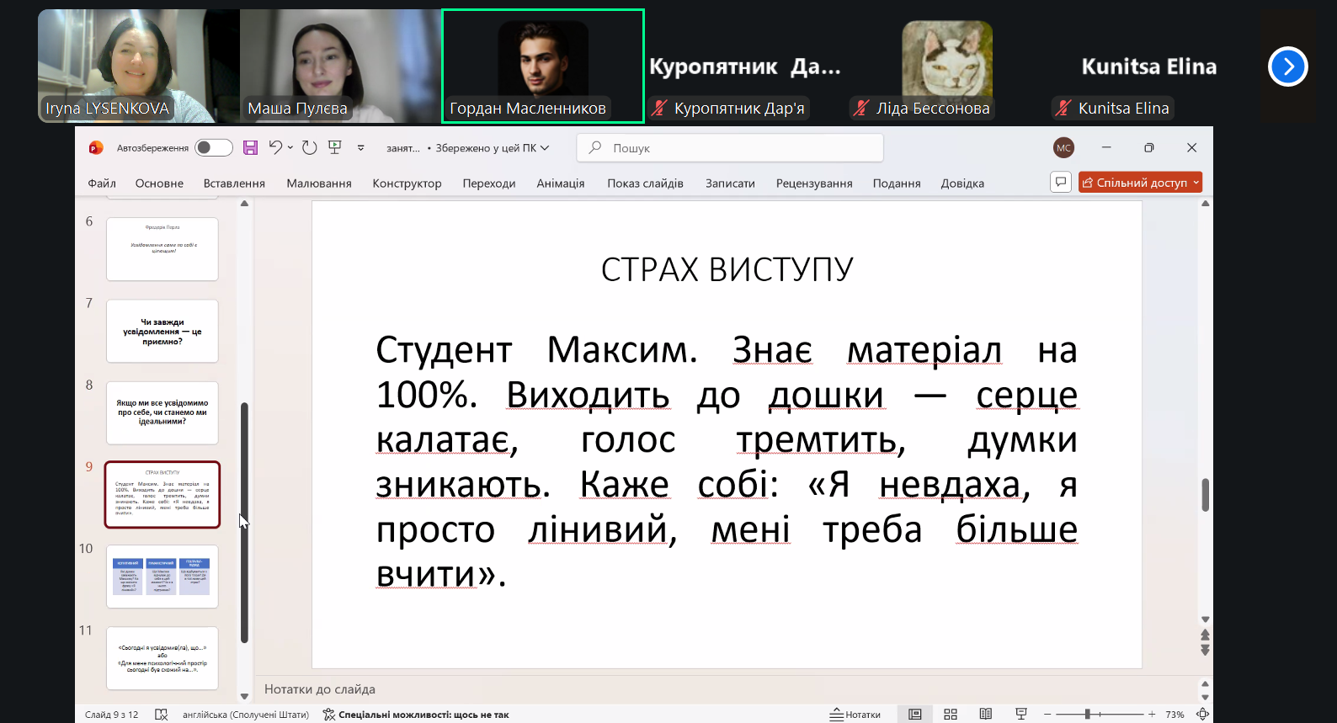The height and width of the screenshot is (723, 1337).
Task: Start slideshow from beginning icon
Action: tap(335, 147)
